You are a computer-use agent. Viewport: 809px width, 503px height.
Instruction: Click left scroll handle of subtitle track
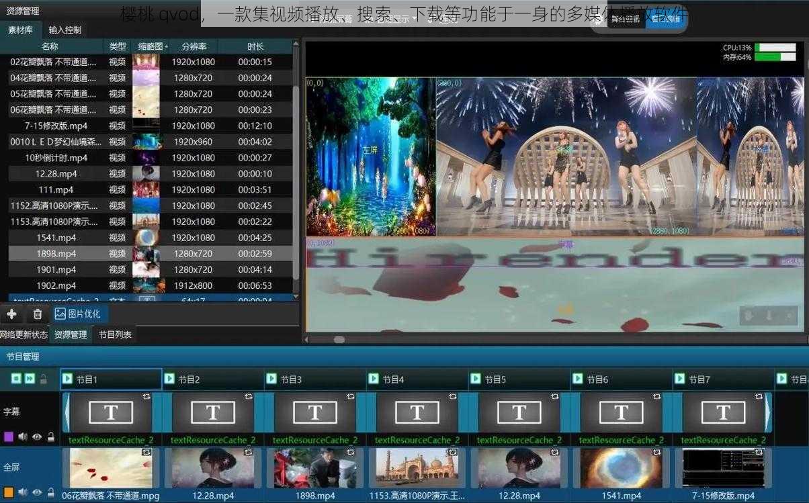66,412
